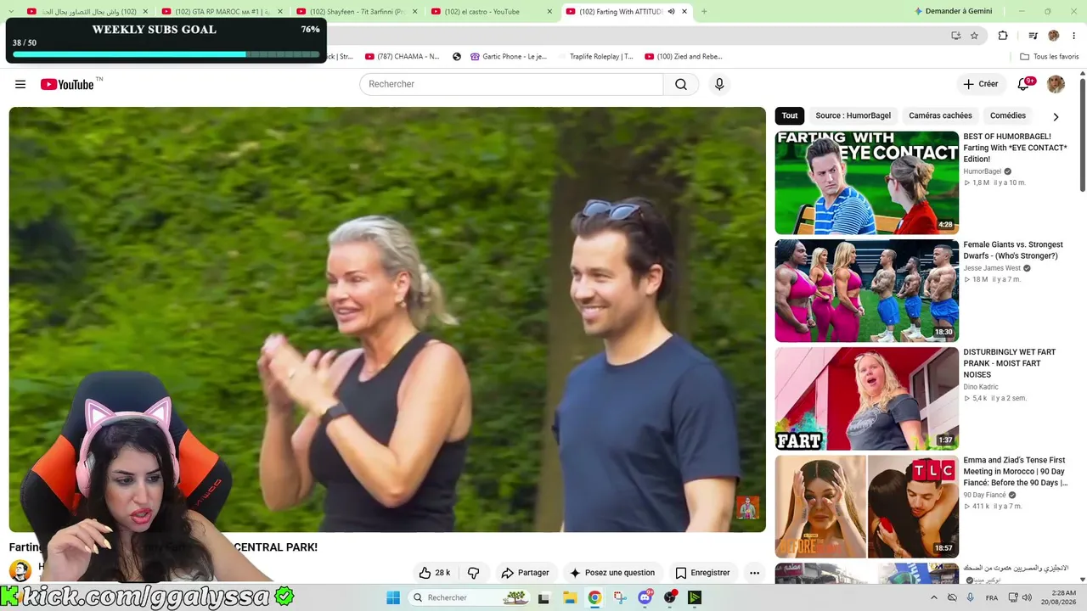
Task: Open the Windows Start menu
Action: [x=393, y=597]
